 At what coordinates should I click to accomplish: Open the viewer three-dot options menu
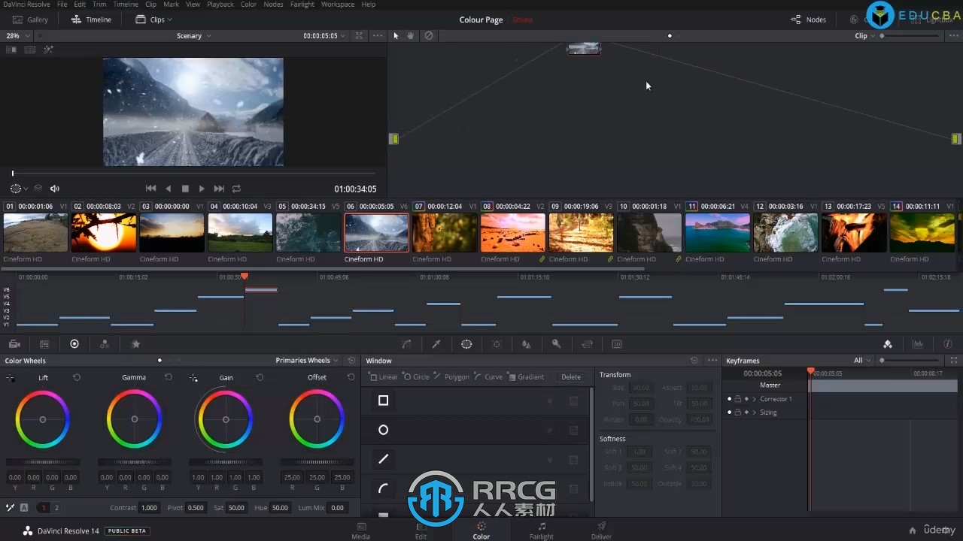pyautogui.click(x=378, y=36)
